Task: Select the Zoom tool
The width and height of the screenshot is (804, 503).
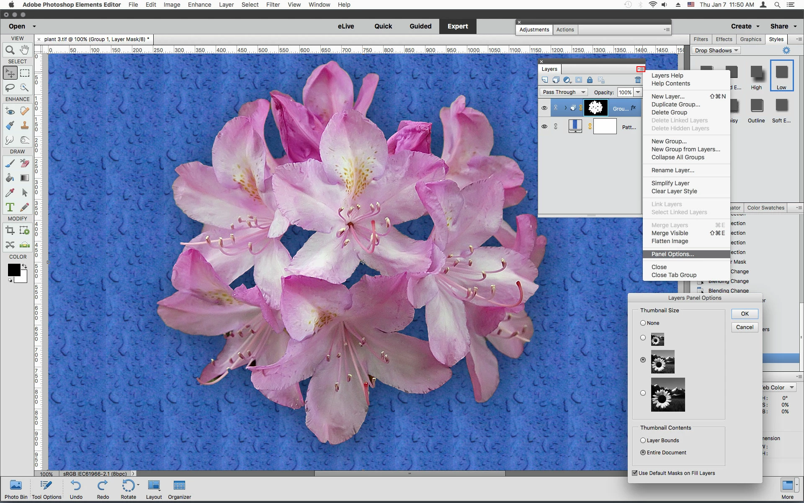Action: click(x=10, y=50)
